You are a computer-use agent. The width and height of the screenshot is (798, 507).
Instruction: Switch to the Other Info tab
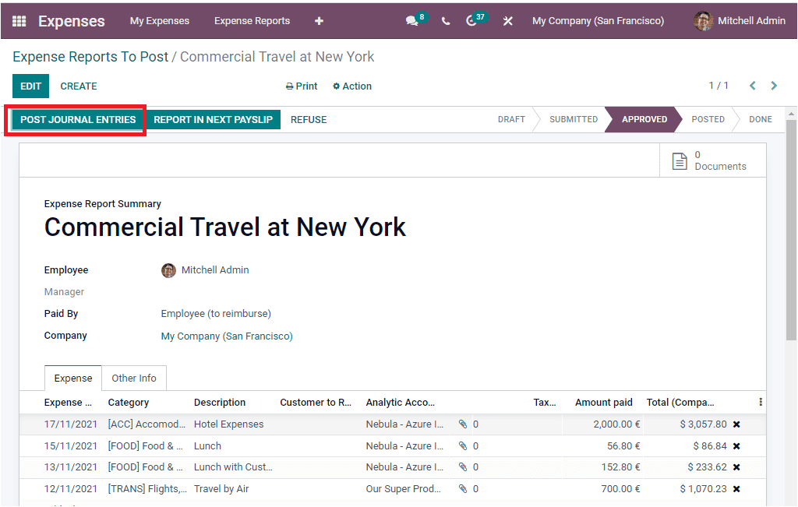click(x=134, y=378)
